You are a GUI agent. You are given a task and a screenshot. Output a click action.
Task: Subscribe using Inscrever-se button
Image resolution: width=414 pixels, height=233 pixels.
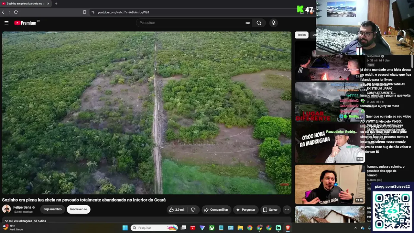(79, 209)
